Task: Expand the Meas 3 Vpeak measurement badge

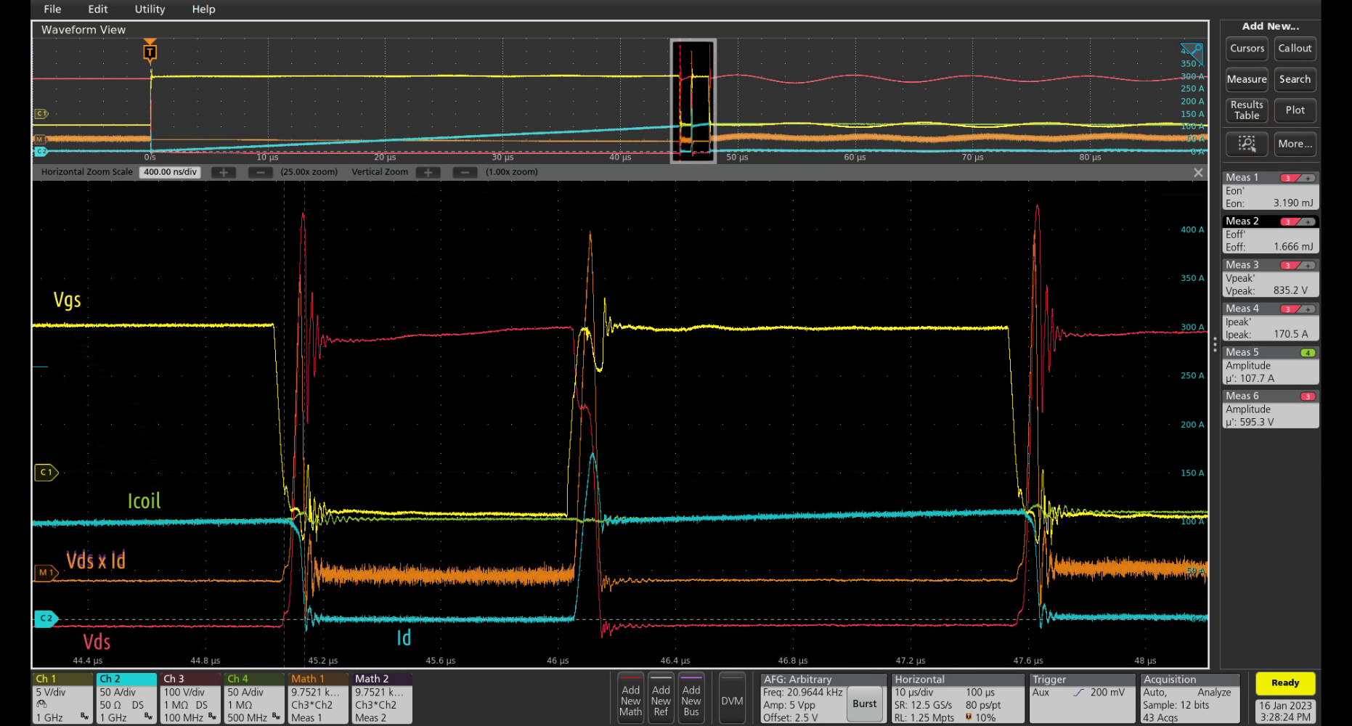Action: point(1270,278)
